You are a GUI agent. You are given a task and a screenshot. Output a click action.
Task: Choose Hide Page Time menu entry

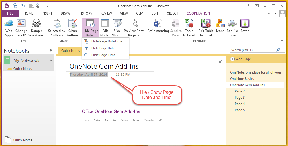coord(106,55)
